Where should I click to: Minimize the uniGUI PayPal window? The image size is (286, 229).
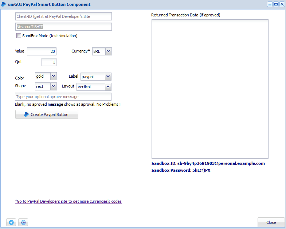(x=270, y=4)
